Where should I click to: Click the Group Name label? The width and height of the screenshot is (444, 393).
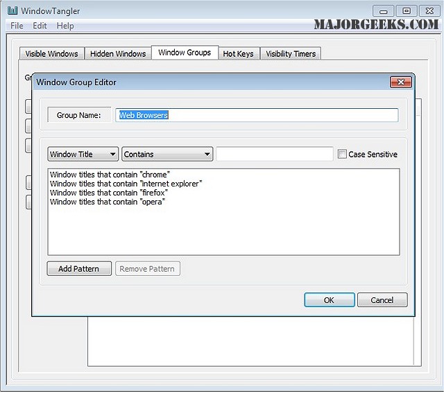pyautogui.click(x=78, y=115)
